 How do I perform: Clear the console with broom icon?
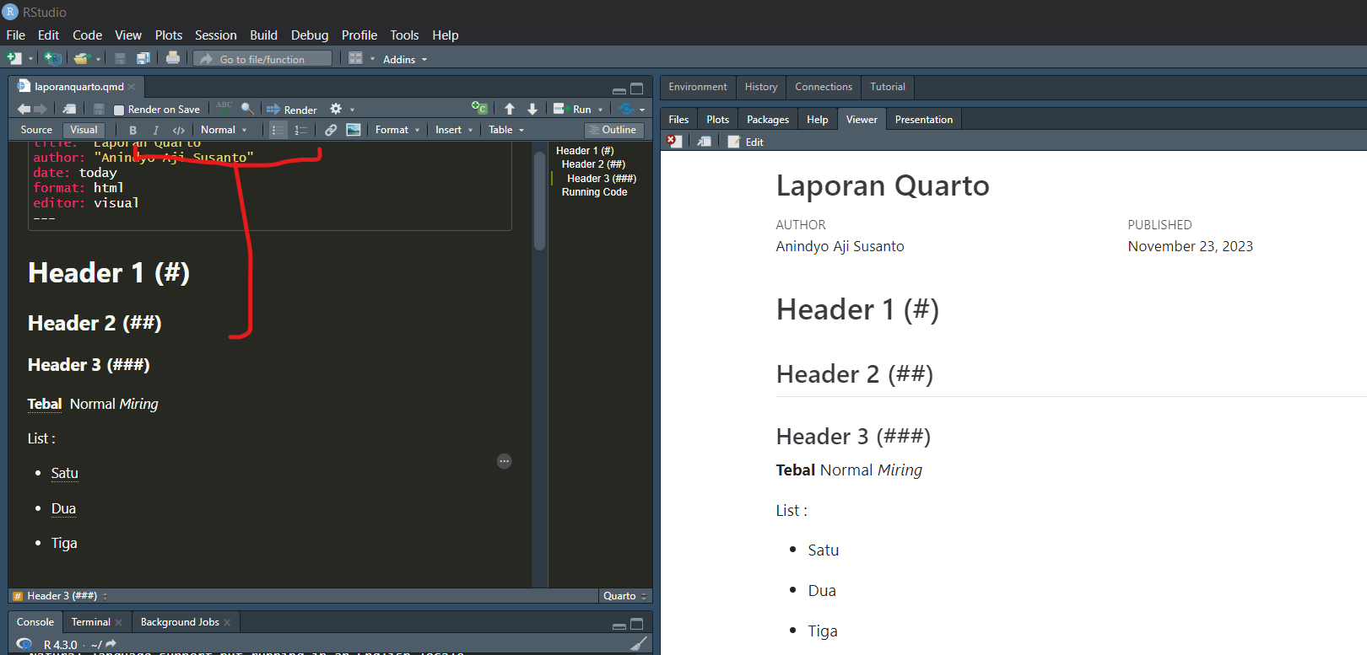[x=640, y=644]
